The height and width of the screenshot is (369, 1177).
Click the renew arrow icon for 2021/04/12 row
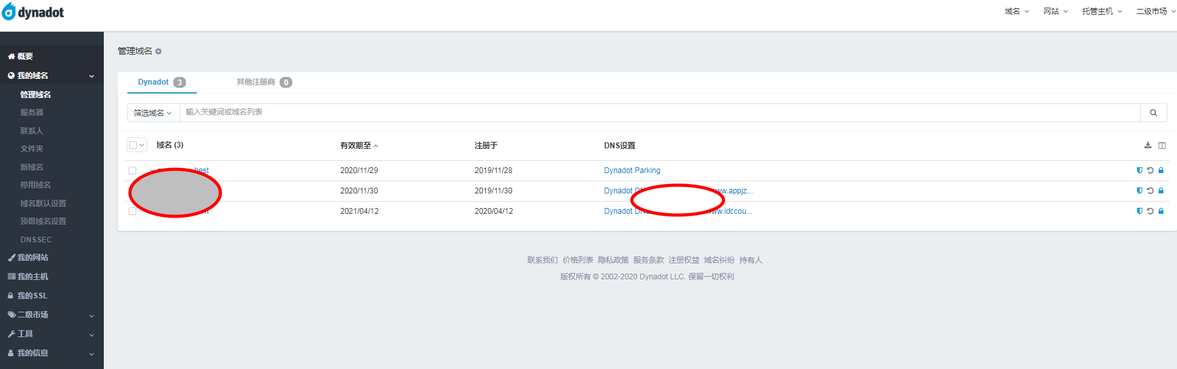[1150, 211]
